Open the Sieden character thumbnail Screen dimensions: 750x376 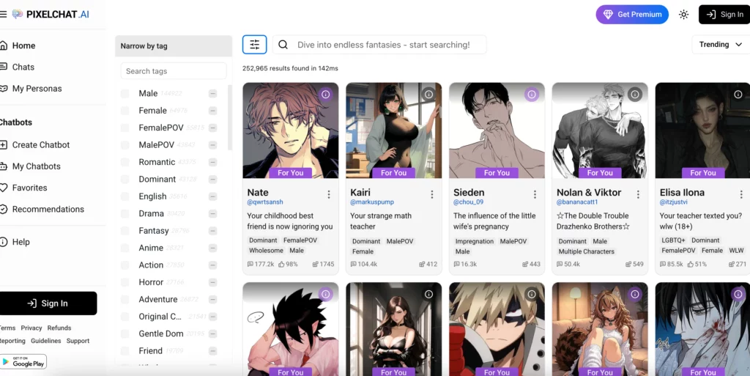[x=497, y=130]
